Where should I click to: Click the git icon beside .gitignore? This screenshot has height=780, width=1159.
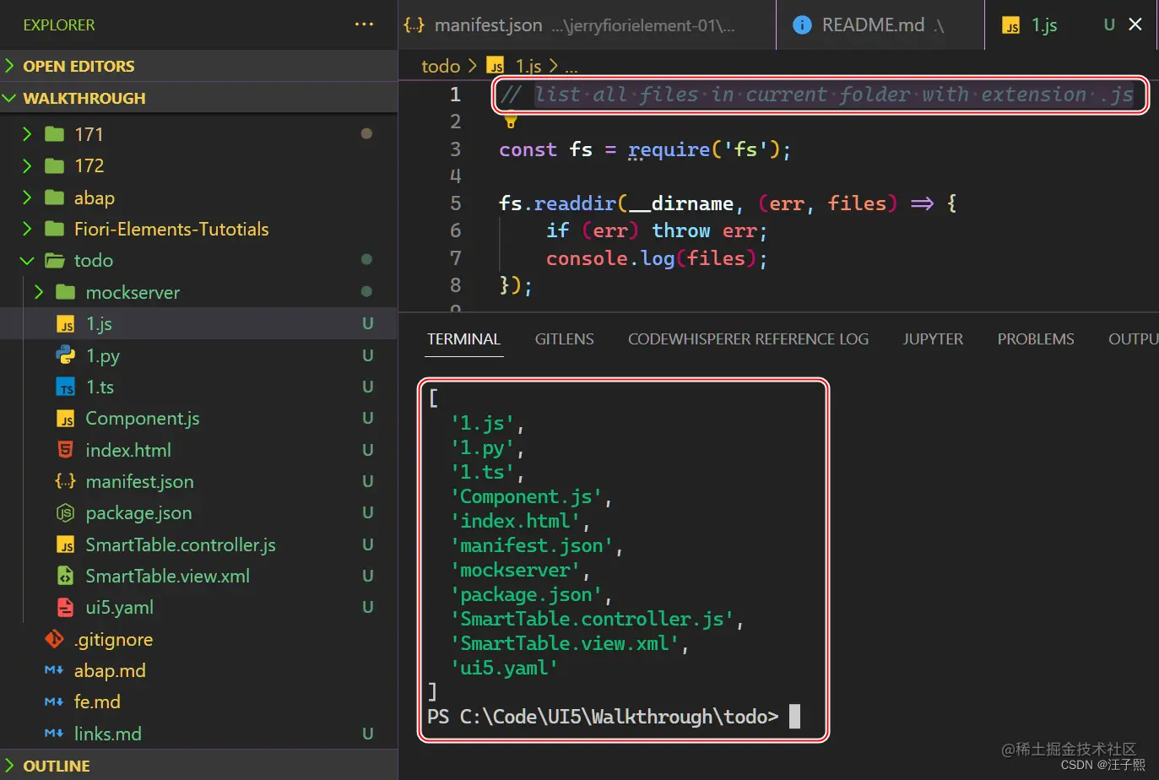click(x=54, y=639)
